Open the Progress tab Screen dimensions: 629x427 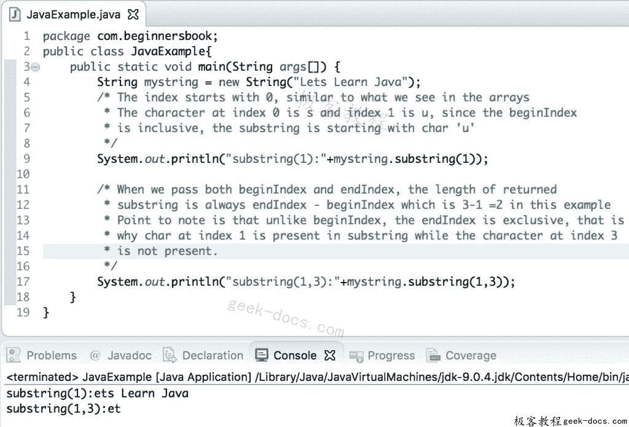[382, 355]
